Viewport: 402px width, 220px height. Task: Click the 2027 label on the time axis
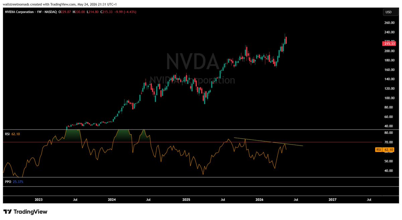333,200
